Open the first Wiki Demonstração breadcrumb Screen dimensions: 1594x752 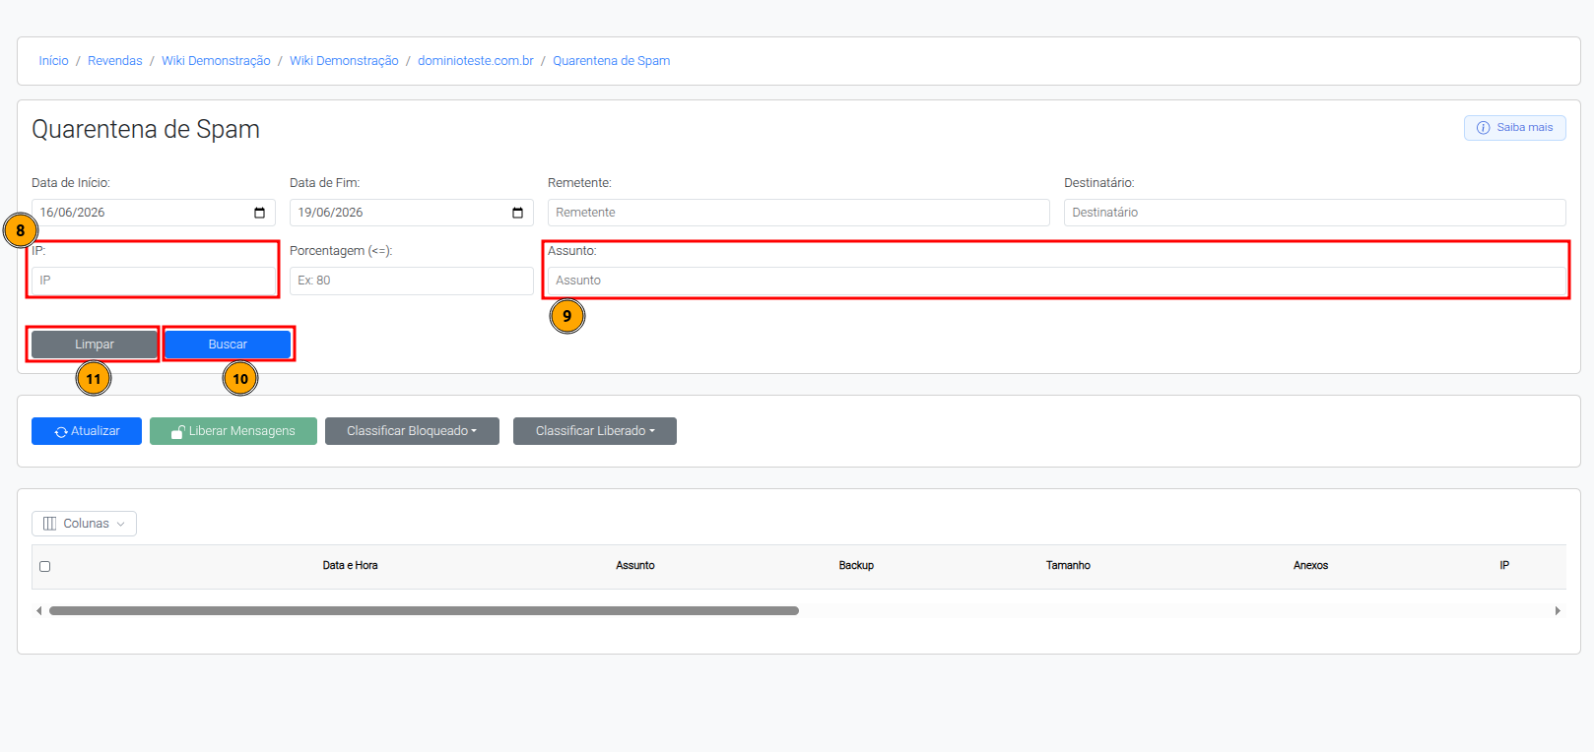[216, 61]
